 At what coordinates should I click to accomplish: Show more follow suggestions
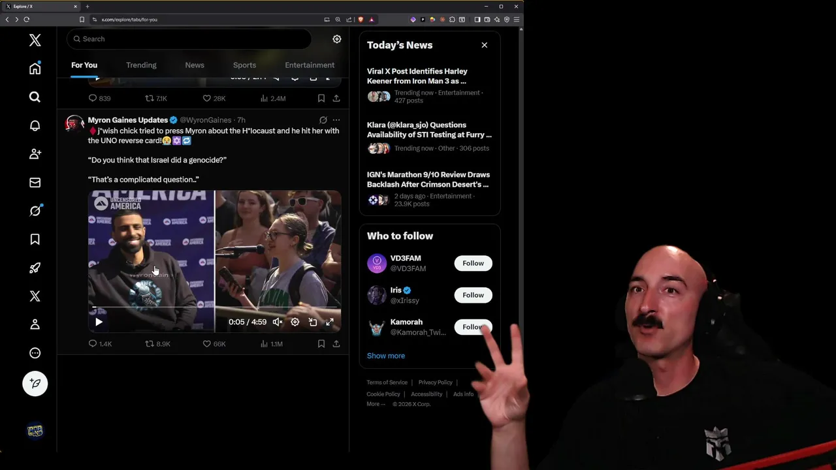click(386, 356)
